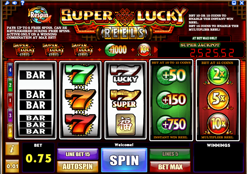Open settings with the wrench icon
Viewport: 247px width, 174px height.
(x=7, y=3)
